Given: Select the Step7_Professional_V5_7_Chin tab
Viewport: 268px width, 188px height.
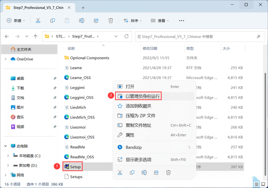Looking at the screenshot, I should pos(39,8).
